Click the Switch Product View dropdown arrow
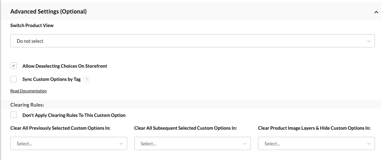This screenshot has width=381, height=160. coord(369,41)
